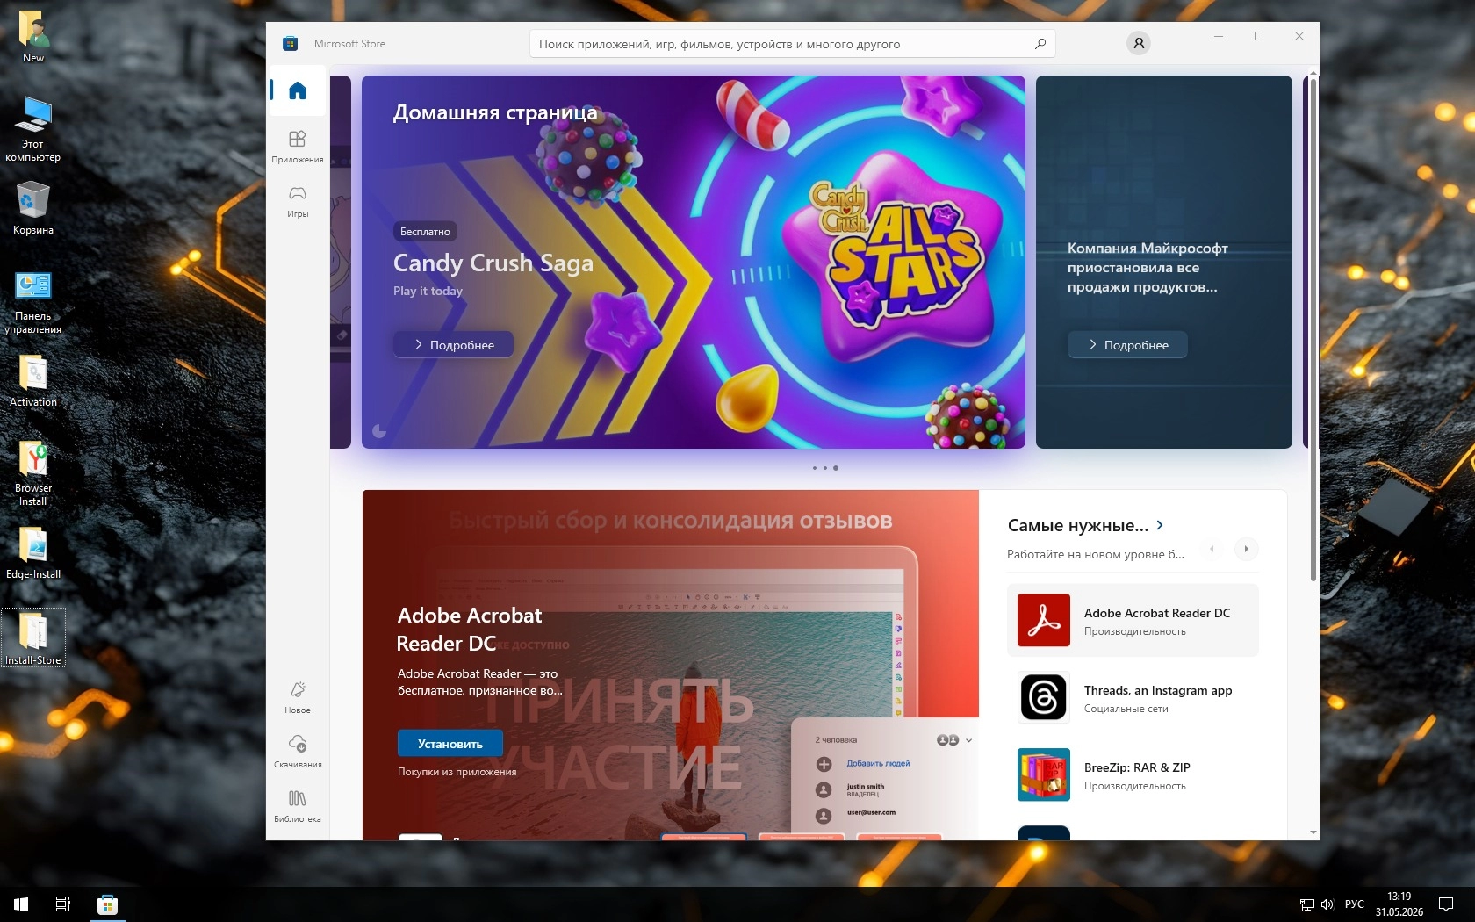Select Adobe Acrobat Reader DC list entry
Viewport: 1475px width, 922px height.
point(1133,620)
